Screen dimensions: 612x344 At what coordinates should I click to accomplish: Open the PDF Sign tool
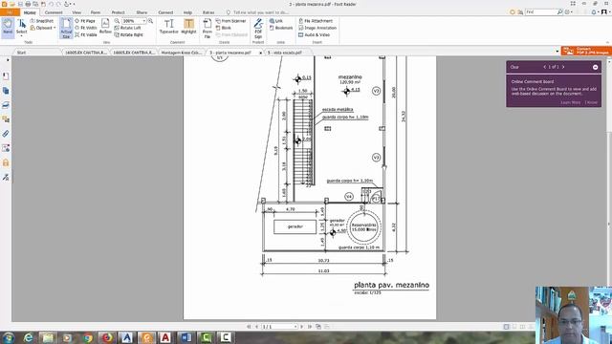pyautogui.click(x=258, y=28)
